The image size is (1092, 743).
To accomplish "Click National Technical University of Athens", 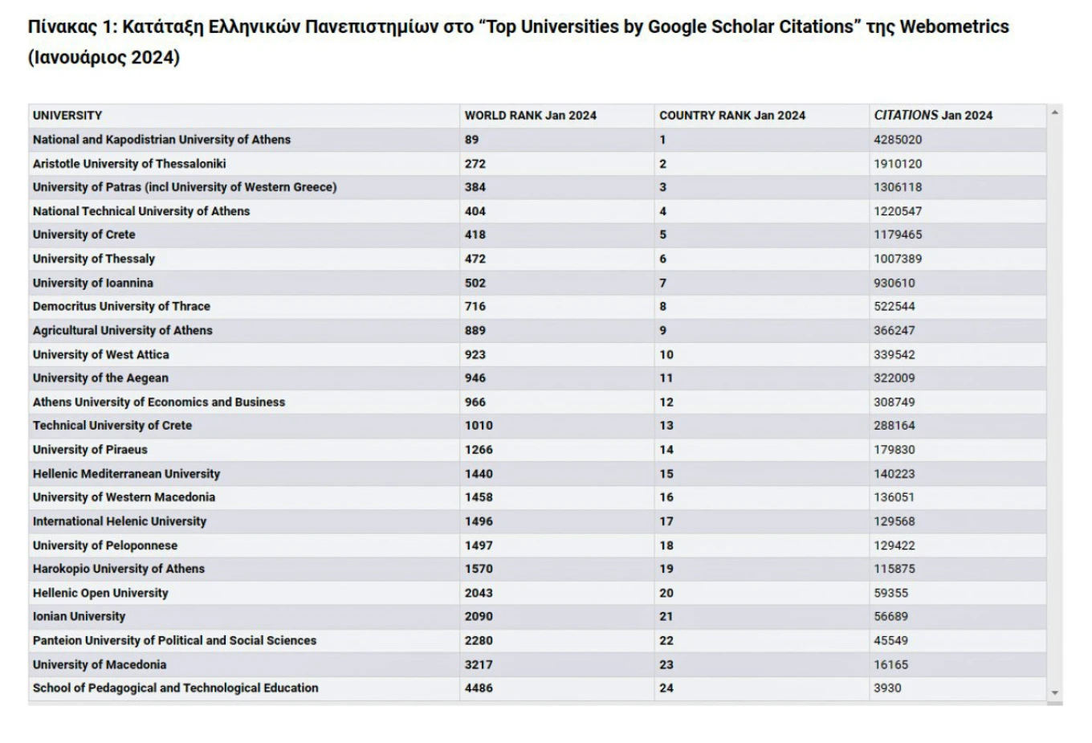I will [141, 211].
